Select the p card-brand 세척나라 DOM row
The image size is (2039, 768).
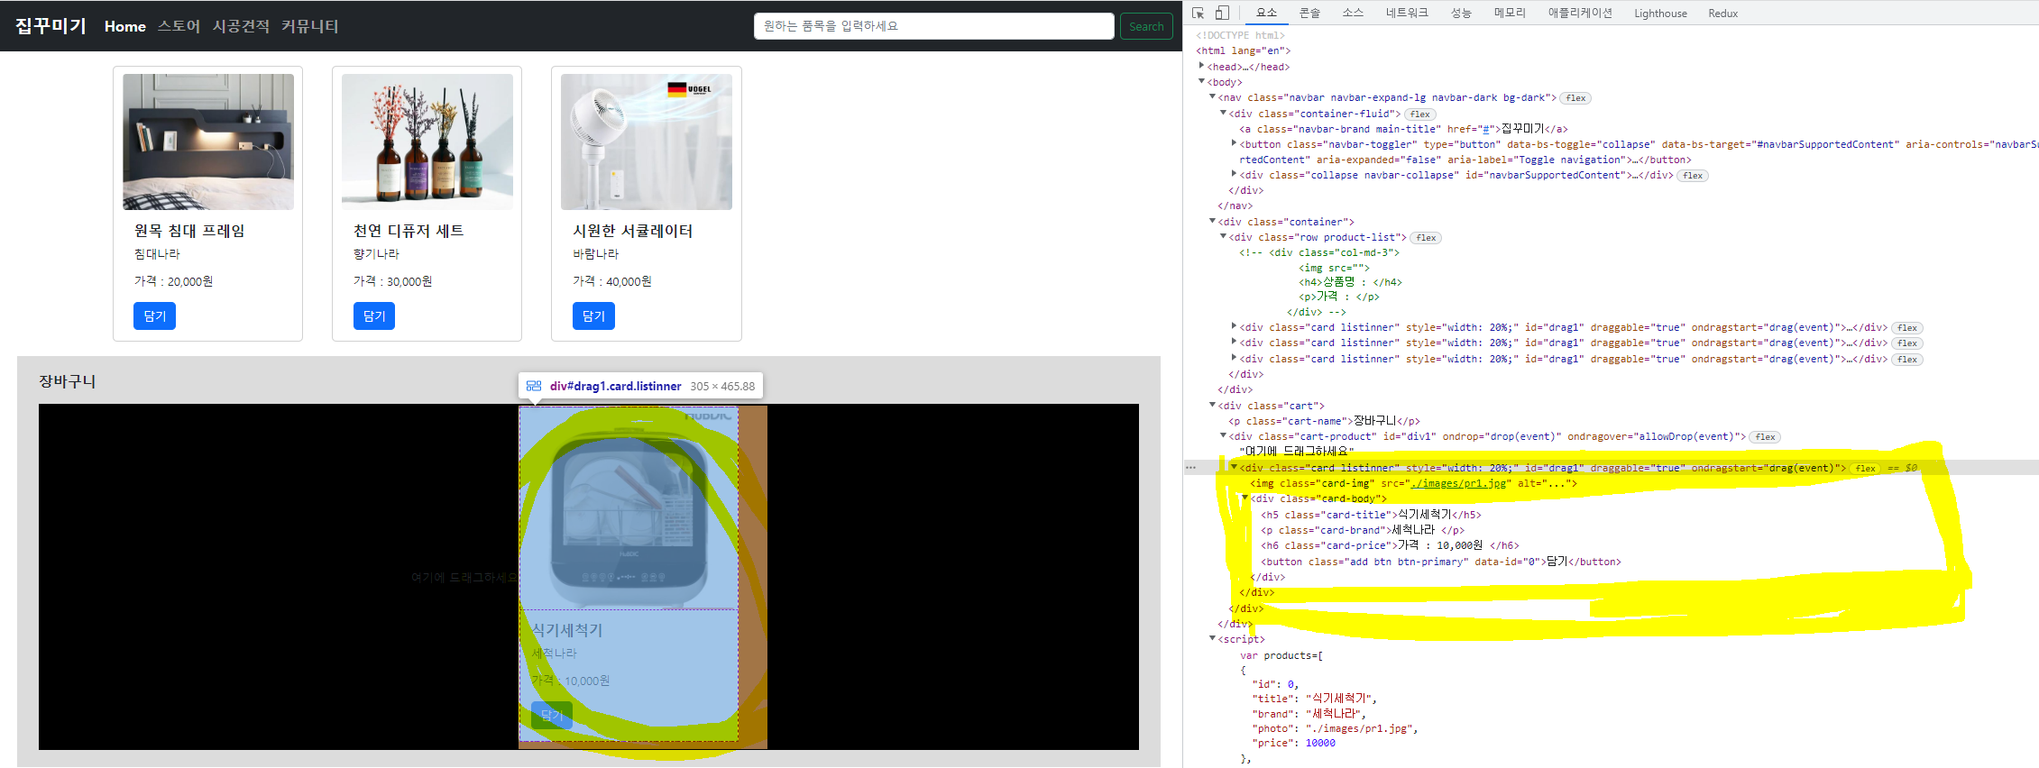(1362, 530)
